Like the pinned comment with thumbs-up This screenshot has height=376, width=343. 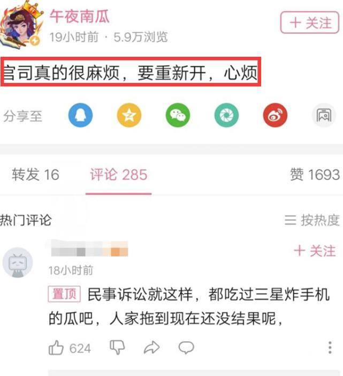pos(56,348)
